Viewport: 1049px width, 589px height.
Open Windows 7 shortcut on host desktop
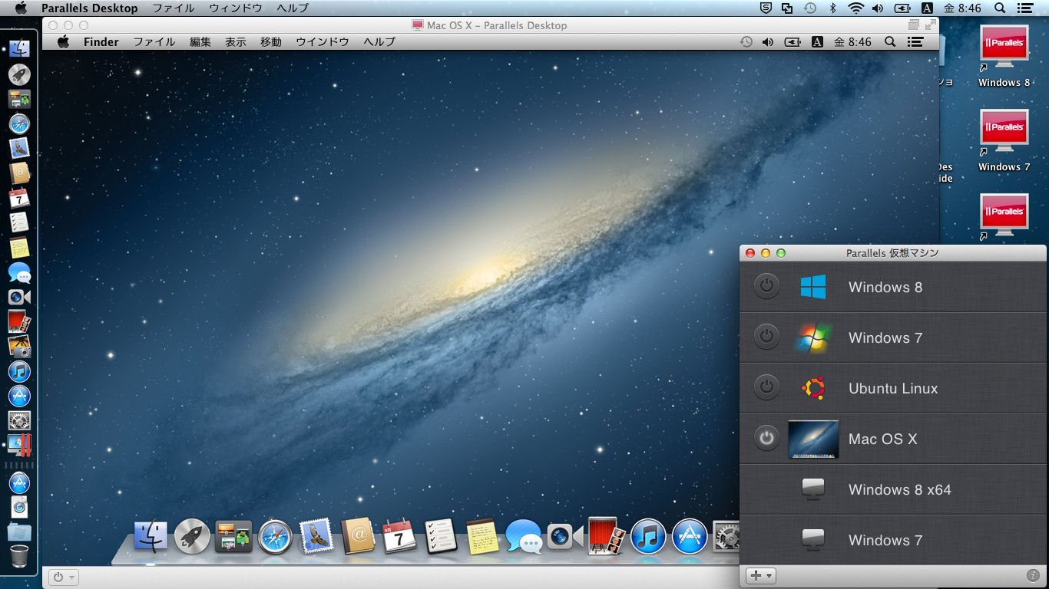tap(1004, 140)
